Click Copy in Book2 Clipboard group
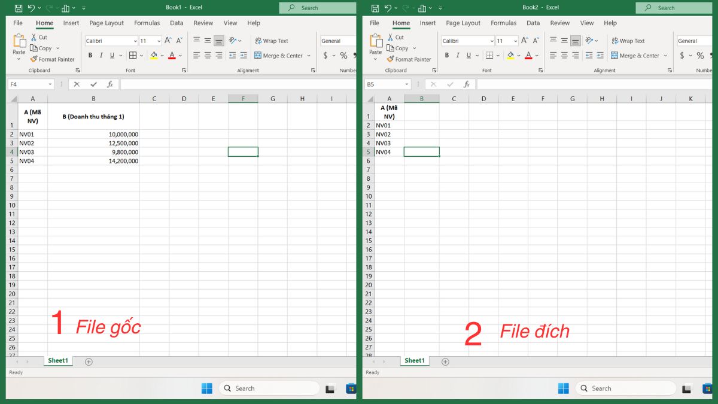This screenshot has height=404, width=718. click(397, 48)
